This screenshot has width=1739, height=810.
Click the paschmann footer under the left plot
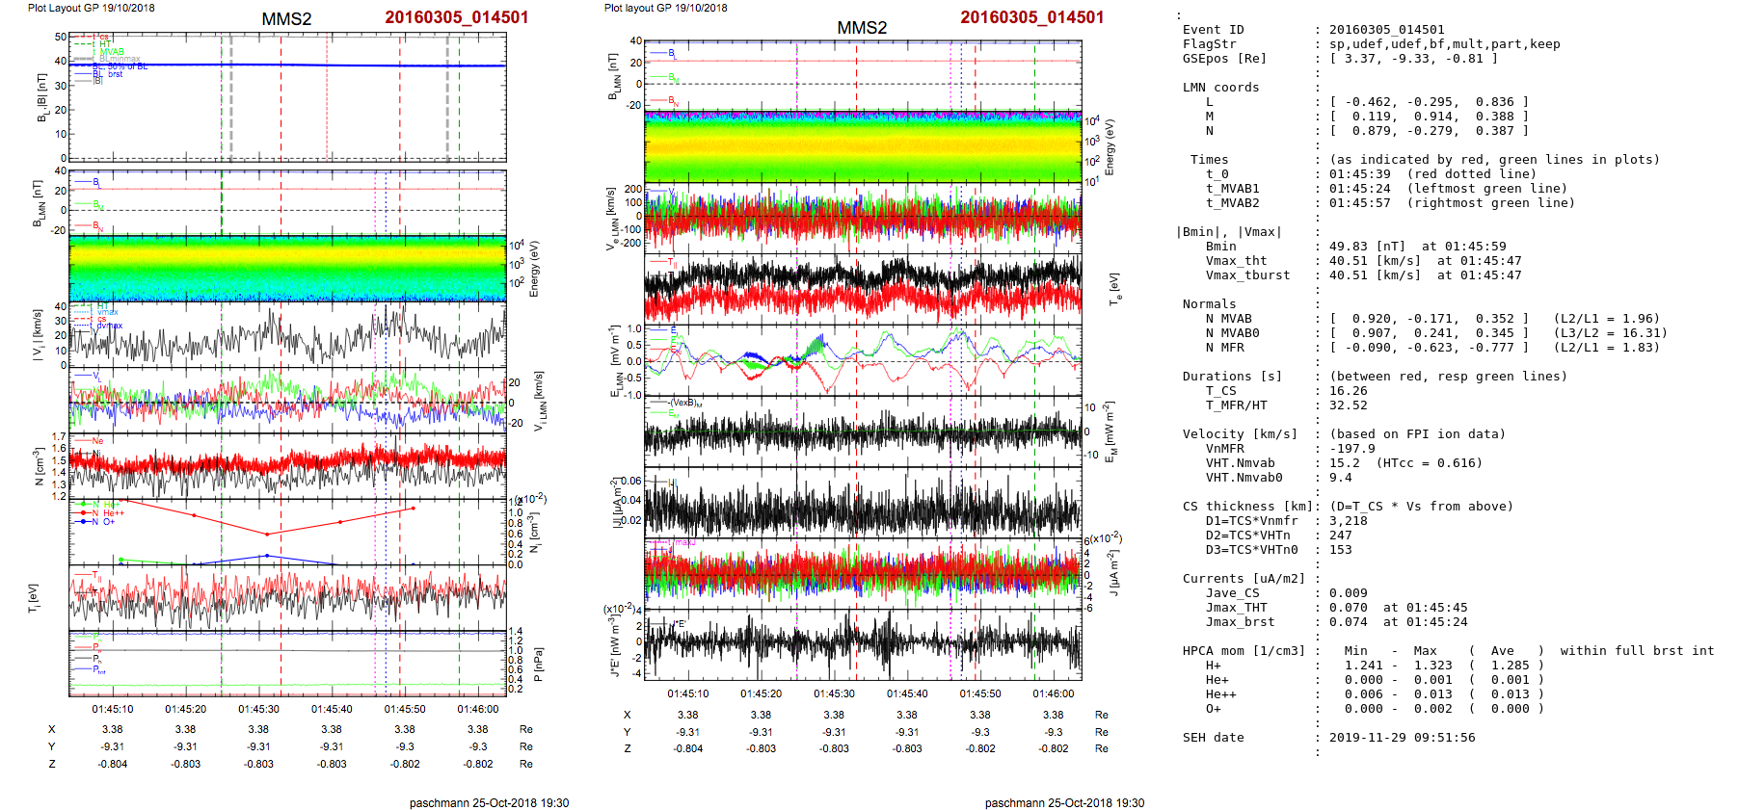click(x=489, y=802)
